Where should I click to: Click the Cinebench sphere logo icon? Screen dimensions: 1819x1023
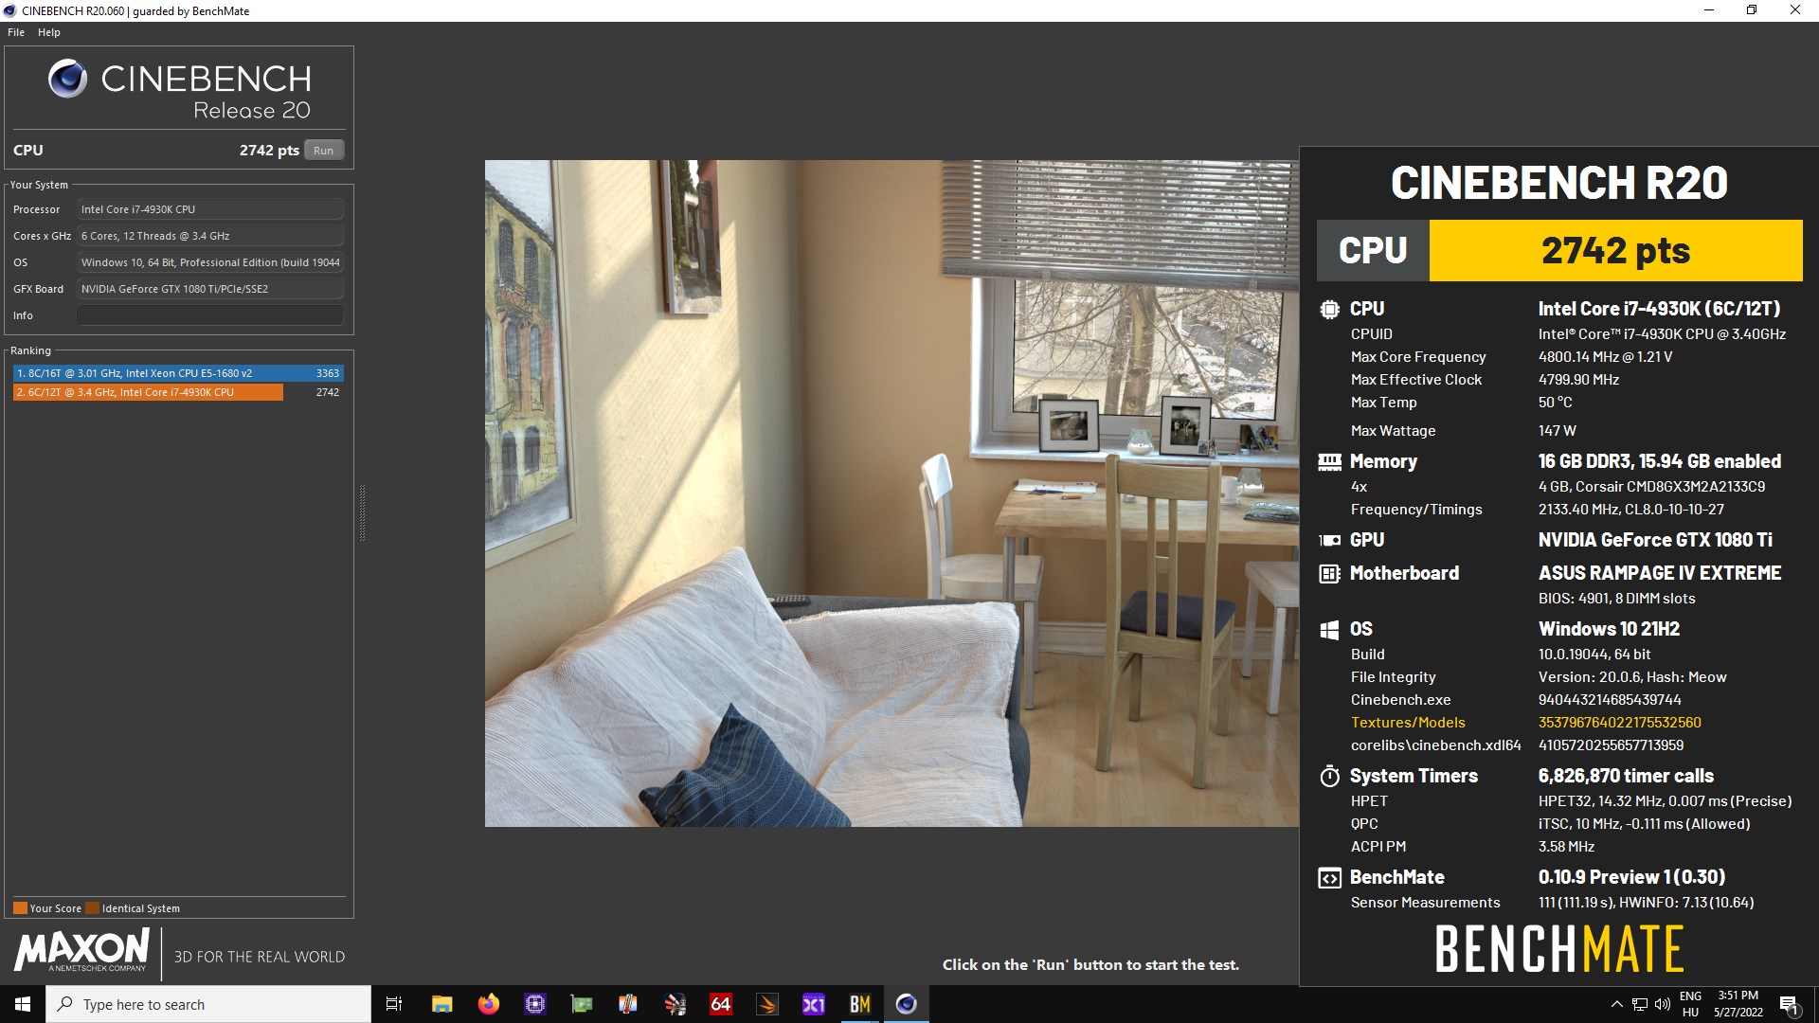[x=67, y=80]
